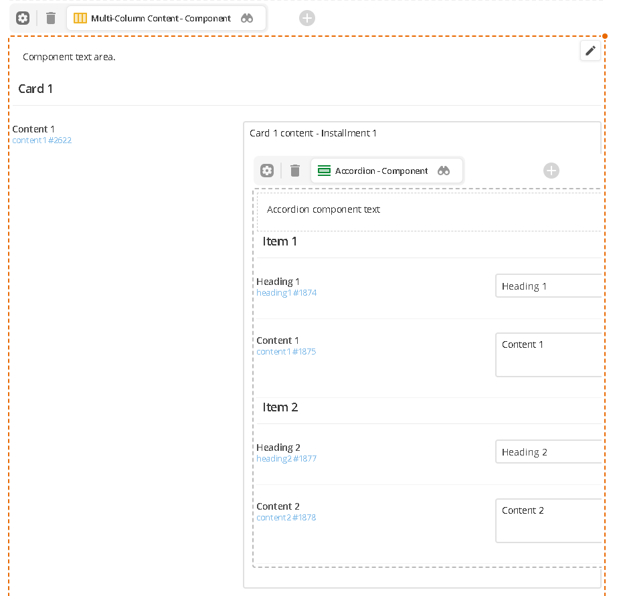
Task: Select the Multi-Column Content - Component label
Action: pyautogui.click(x=161, y=18)
